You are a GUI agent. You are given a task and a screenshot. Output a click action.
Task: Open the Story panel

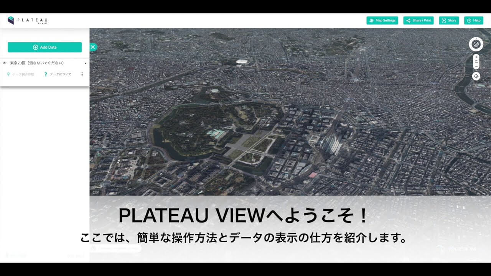click(448, 20)
